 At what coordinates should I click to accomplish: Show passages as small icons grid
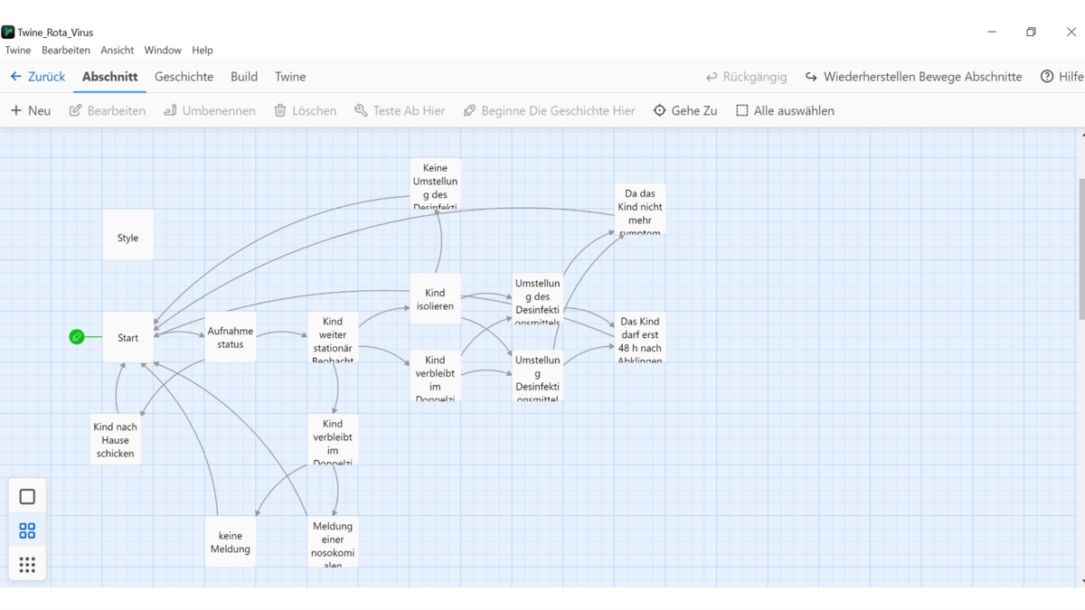27,565
